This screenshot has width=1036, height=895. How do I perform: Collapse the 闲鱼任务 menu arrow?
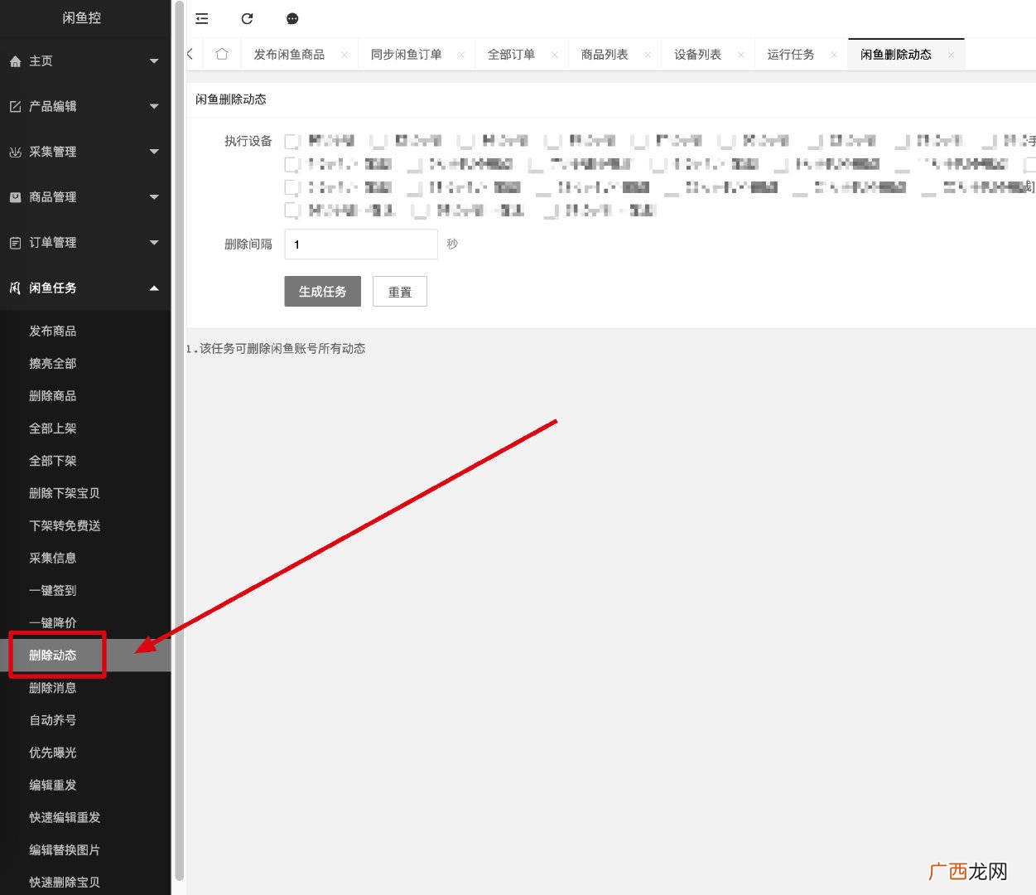(154, 288)
